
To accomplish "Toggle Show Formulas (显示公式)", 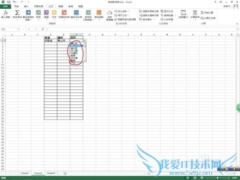I will 167,11.
